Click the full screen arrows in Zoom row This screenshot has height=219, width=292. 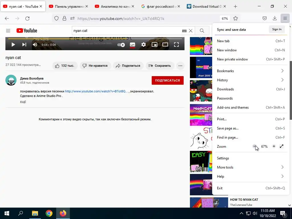[281, 146]
